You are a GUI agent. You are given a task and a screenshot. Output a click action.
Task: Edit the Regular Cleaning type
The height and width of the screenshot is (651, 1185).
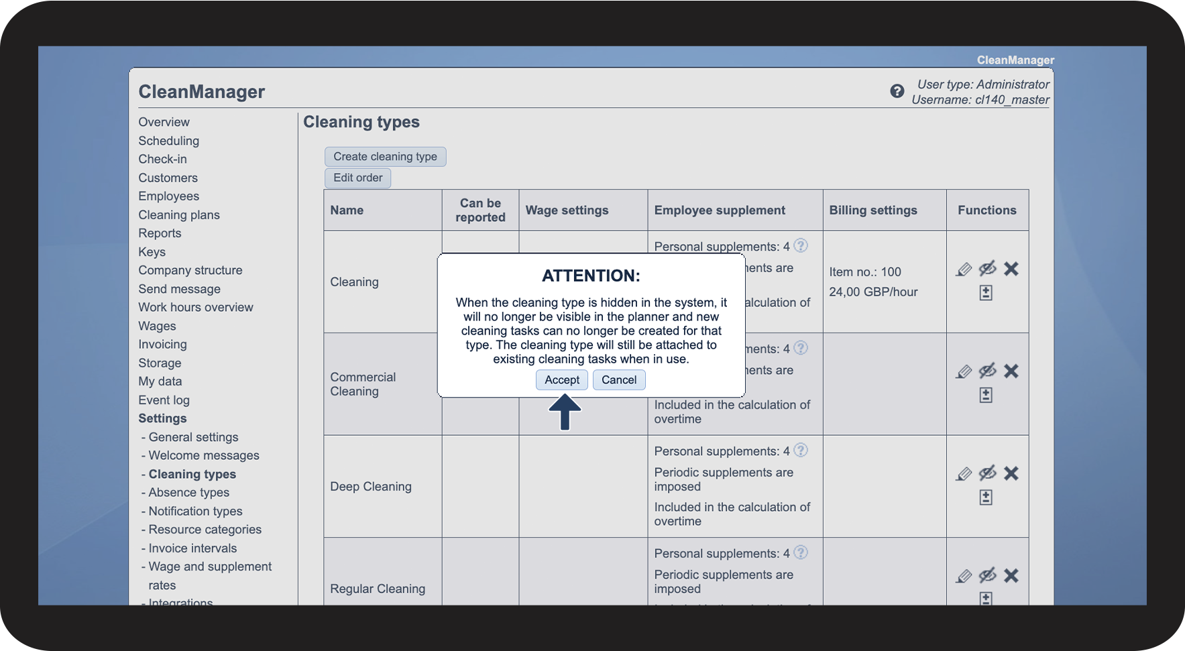(964, 576)
